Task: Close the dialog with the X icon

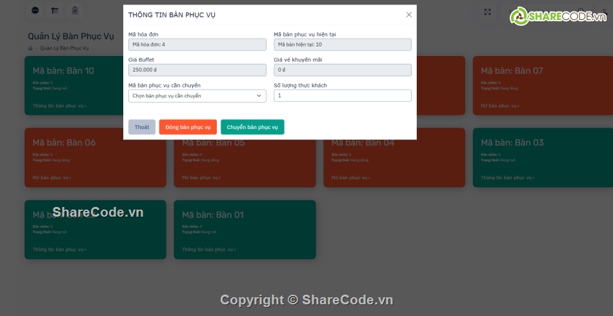Action: click(x=408, y=15)
